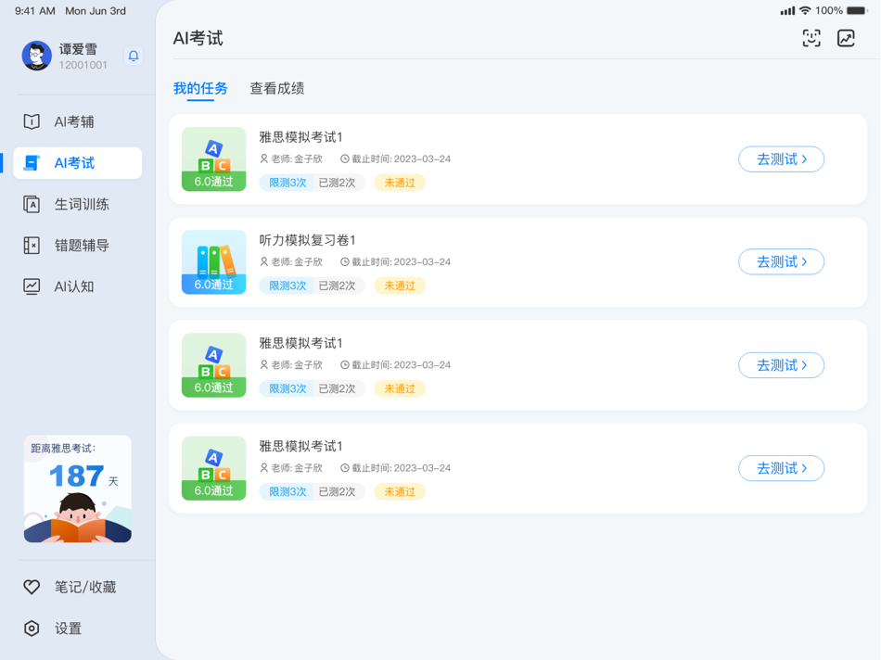Open 笔记/收藏 menu item
Image resolution: width=881 pixels, height=660 pixels.
[78, 587]
